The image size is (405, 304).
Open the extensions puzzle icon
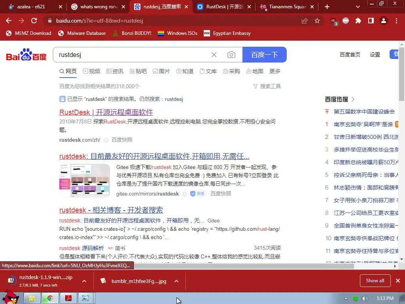pos(358,21)
